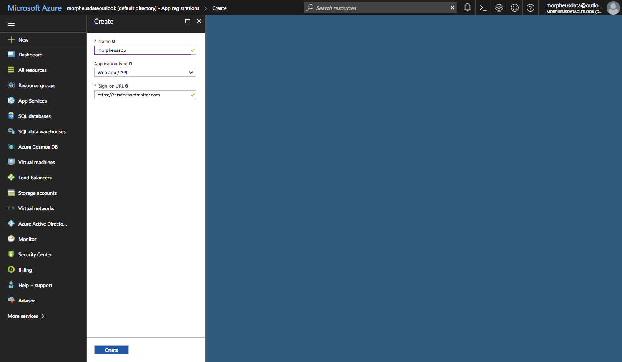The height and width of the screenshot is (362, 622).
Task: Select Resource groups menu item
Action: [x=37, y=86]
